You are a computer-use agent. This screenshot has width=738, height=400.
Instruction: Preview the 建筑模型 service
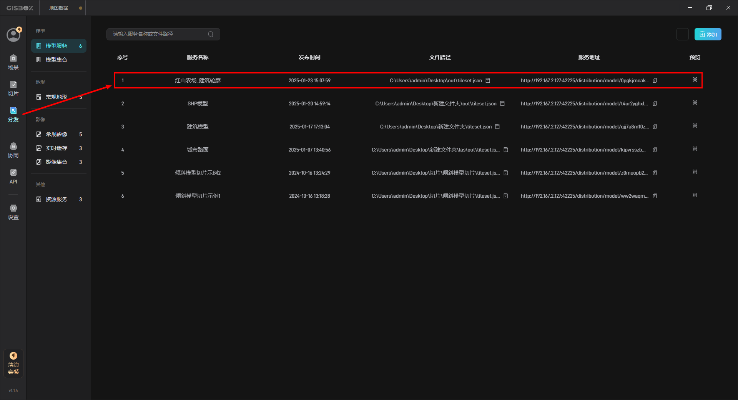pyautogui.click(x=695, y=126)
